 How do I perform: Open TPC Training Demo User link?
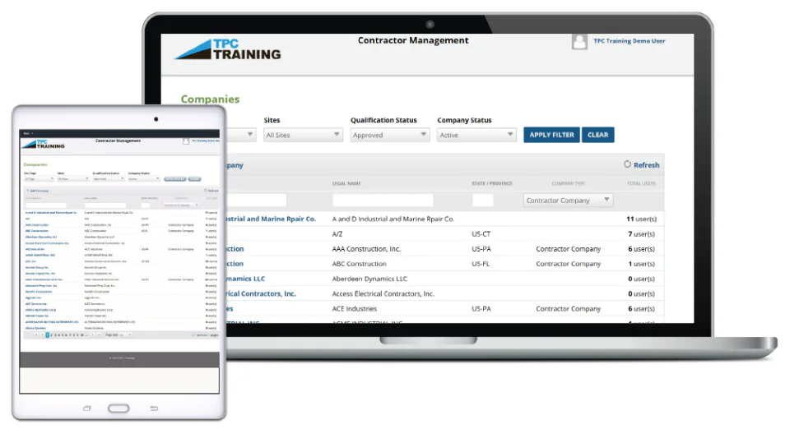630,41
